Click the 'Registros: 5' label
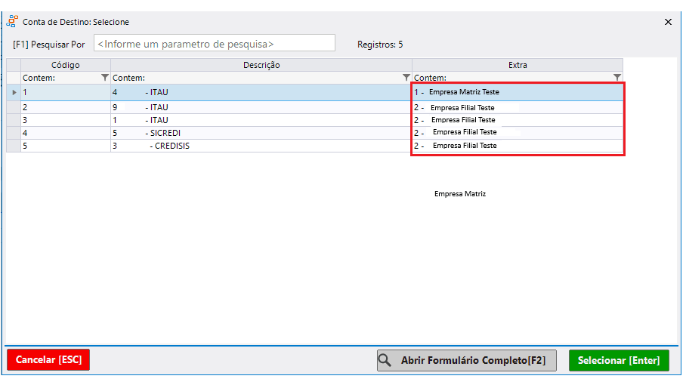686x382 pixels. pos(380,45)
